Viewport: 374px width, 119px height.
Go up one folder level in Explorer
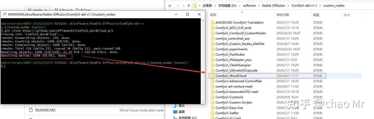point(189,5)
